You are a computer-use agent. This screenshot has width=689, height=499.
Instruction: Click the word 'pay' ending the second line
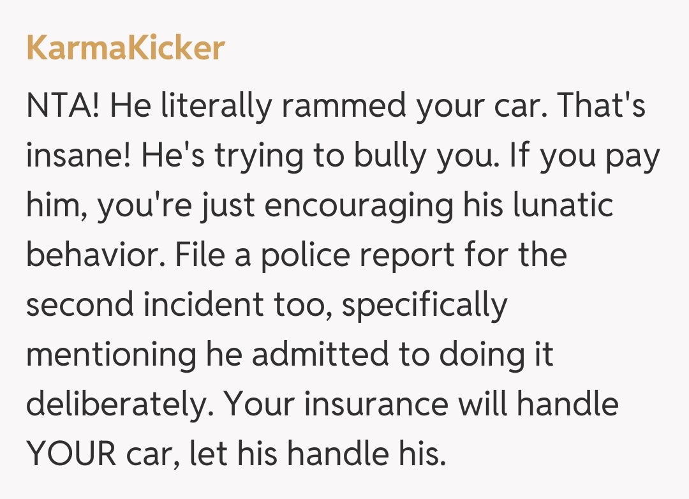pyautogui.click(x=630, y=156)
